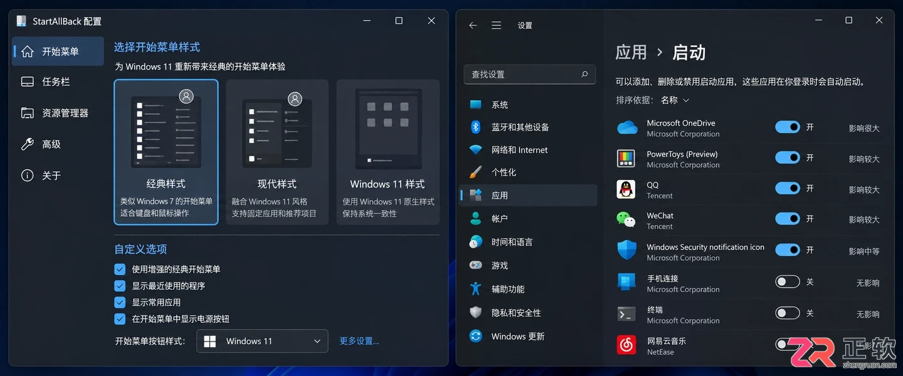Turn off QQ startup toggle
The image size is (903, 376).
coord(788,189)
